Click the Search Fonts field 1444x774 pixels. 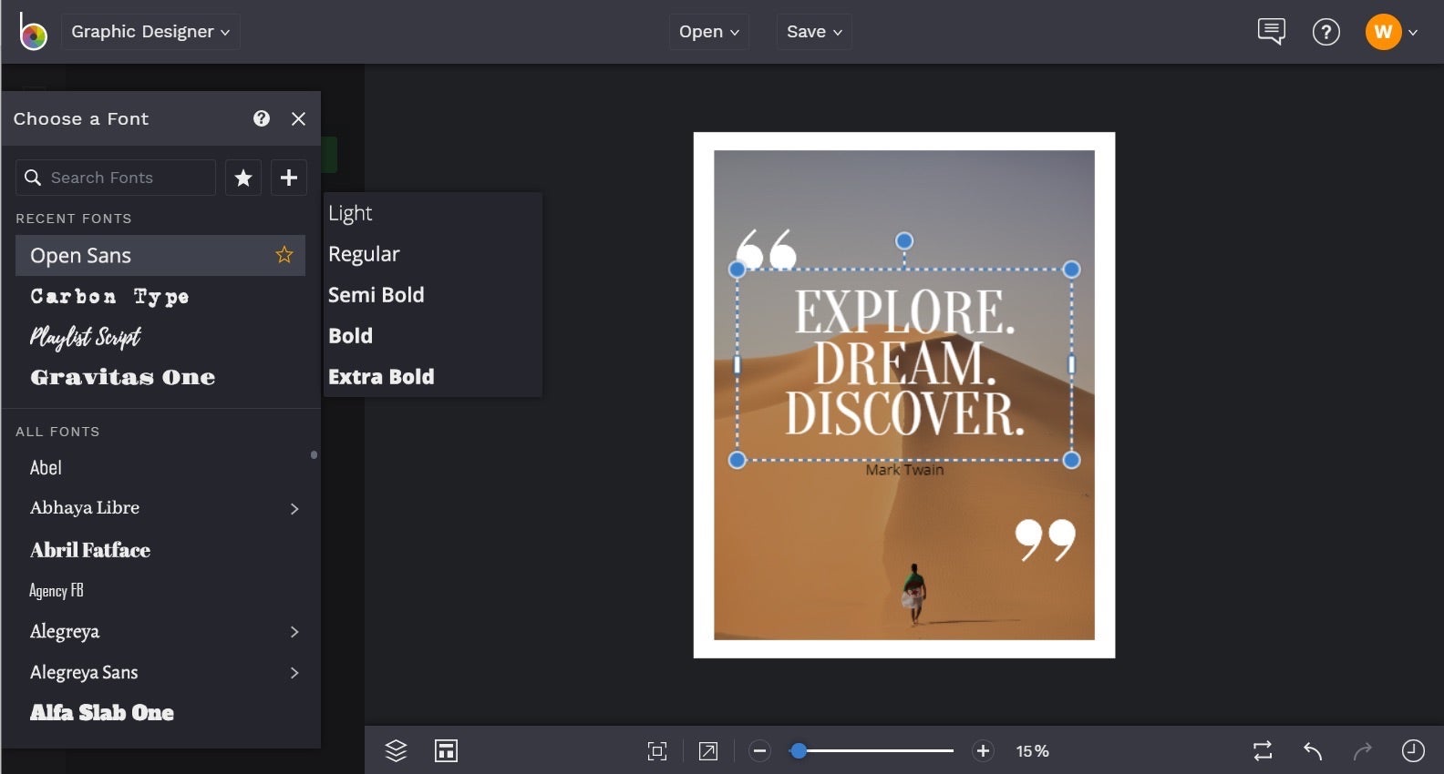(116, 178)
